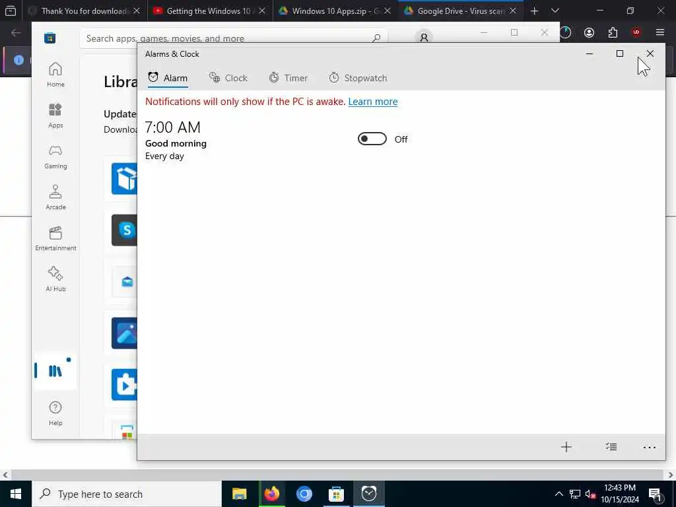Open Firefox from the taskbar
Image resolution: width=676 pixels, height=507 pixels.
point(271,494)
